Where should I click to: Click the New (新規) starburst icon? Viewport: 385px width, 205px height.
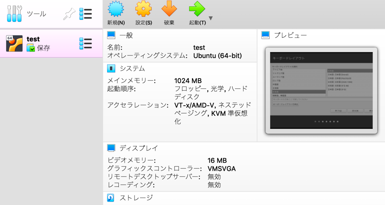[x=116, y=9]
